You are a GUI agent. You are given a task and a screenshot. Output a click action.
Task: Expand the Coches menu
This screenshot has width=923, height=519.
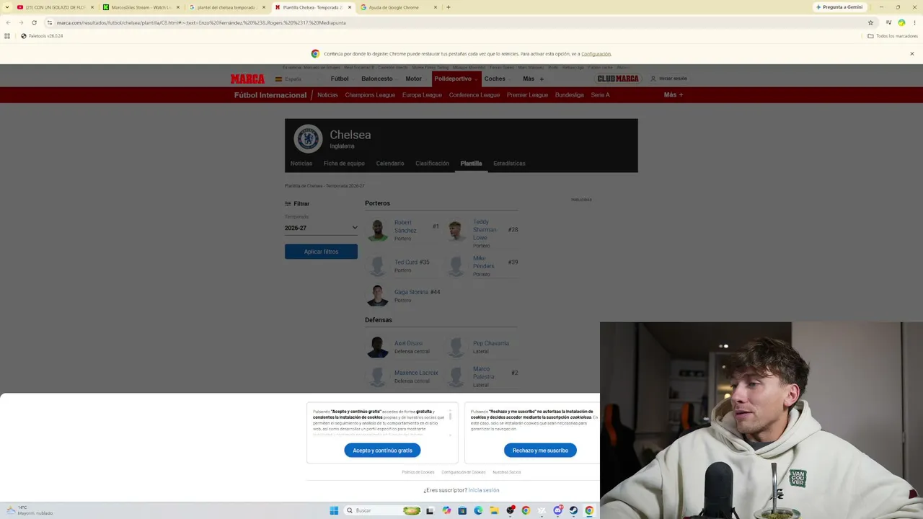497,79
